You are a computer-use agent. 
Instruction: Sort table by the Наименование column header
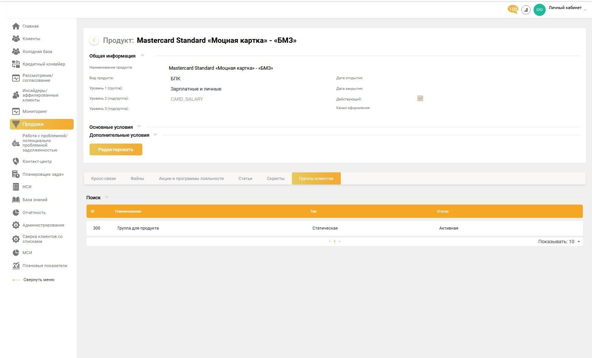(x=128, y=211)
